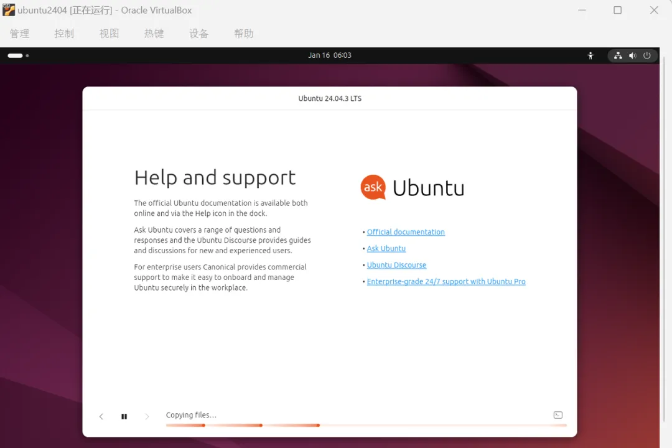The width and height of the screenshot is (672, 448).
Task: Open the 帮助 menu
Action: [x=243, y=34]
